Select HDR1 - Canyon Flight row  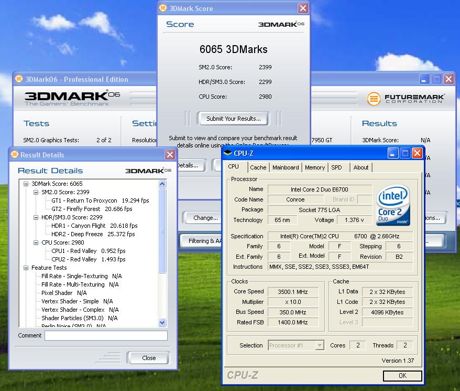point(94,226)
